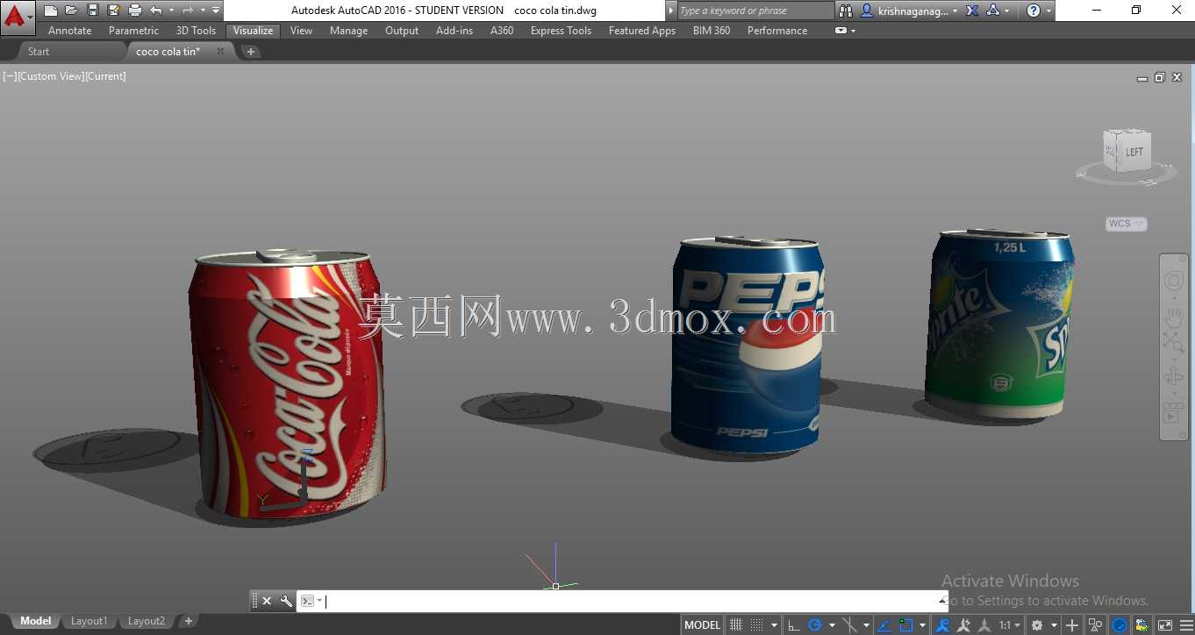Create a new drawing from Quick Access
1195x635 pixels.
[x=51, y=11]
